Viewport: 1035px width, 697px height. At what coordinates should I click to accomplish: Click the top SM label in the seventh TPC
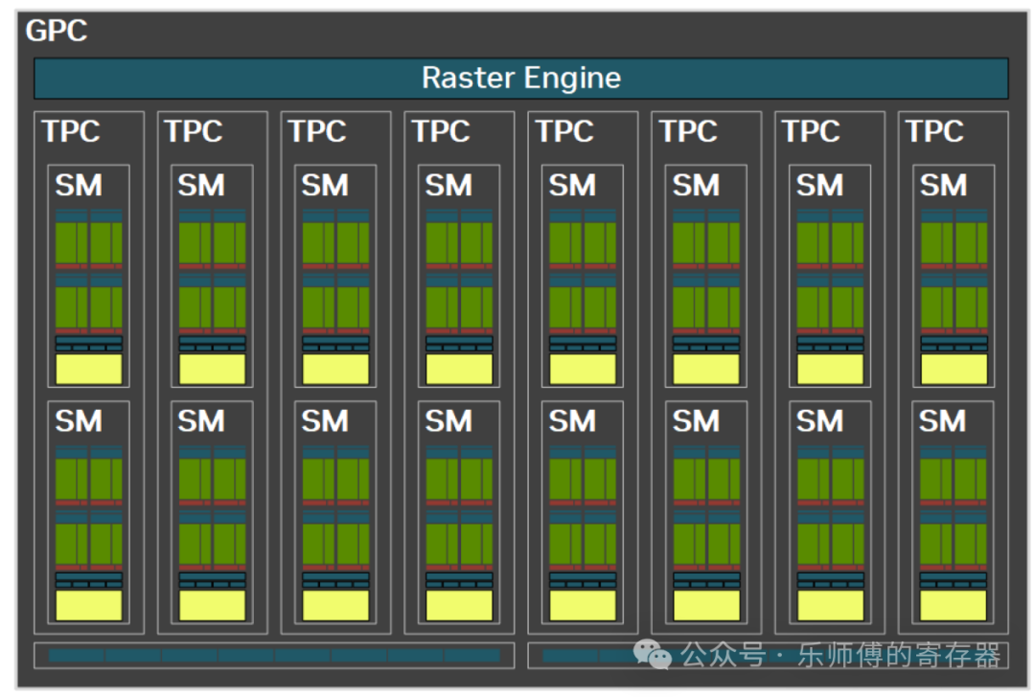tap(819, 185)
